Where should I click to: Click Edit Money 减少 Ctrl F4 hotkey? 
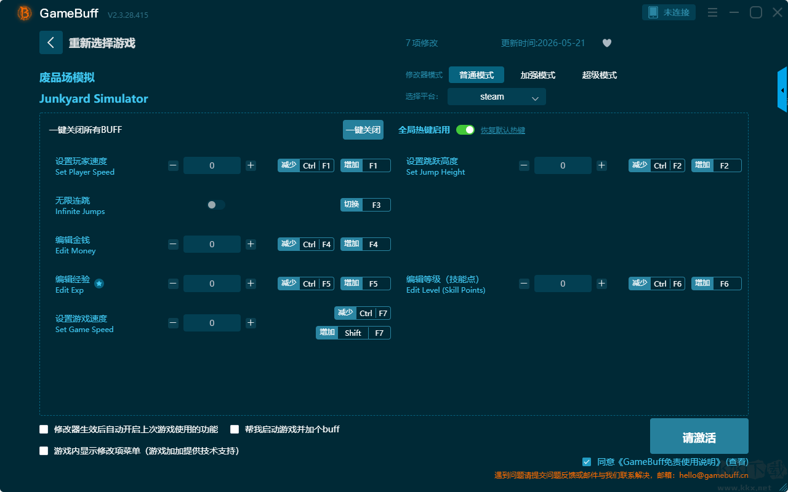(x=306, y=244)
